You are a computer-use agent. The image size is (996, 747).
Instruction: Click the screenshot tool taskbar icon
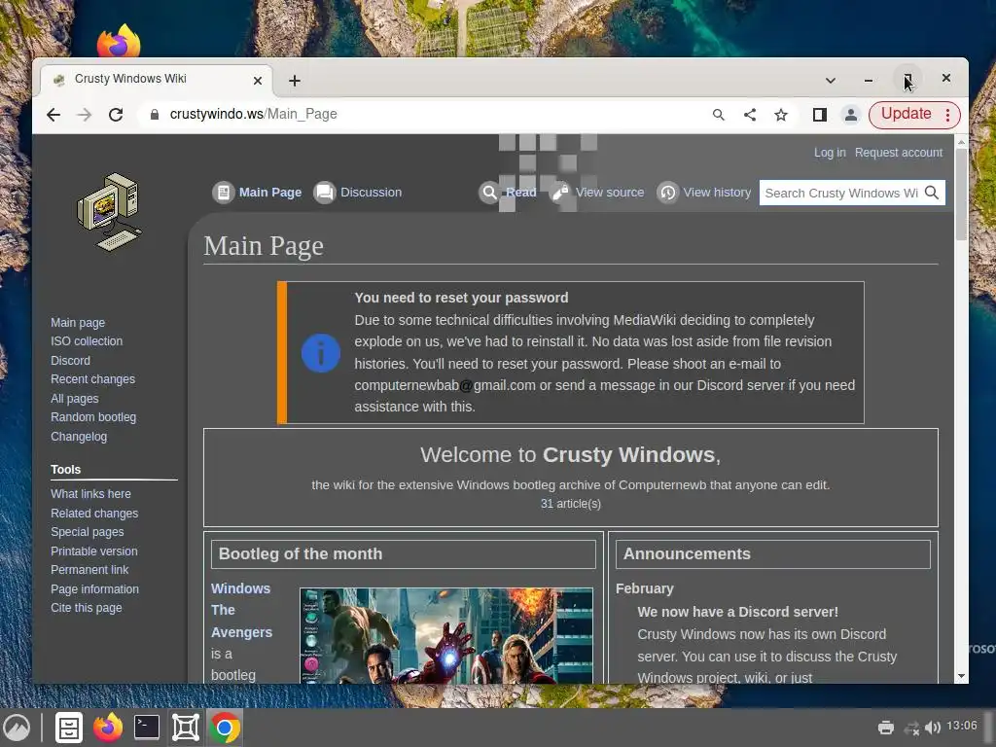coord(186,728)
